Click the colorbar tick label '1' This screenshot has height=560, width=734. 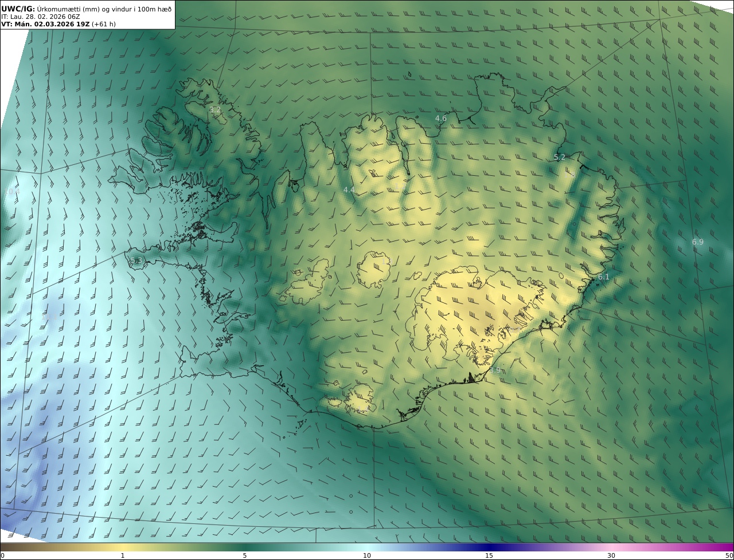point(122,555)
